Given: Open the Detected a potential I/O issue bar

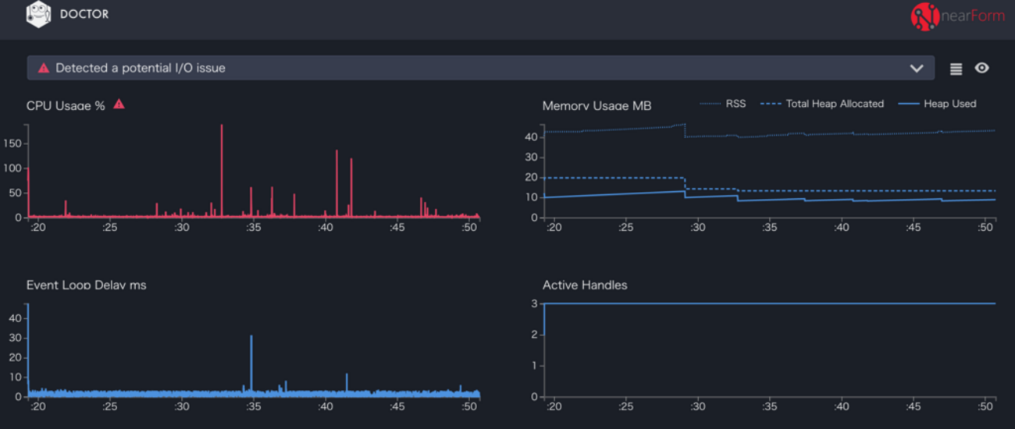Looking at the screenshot, I should [x=480, y=68].
